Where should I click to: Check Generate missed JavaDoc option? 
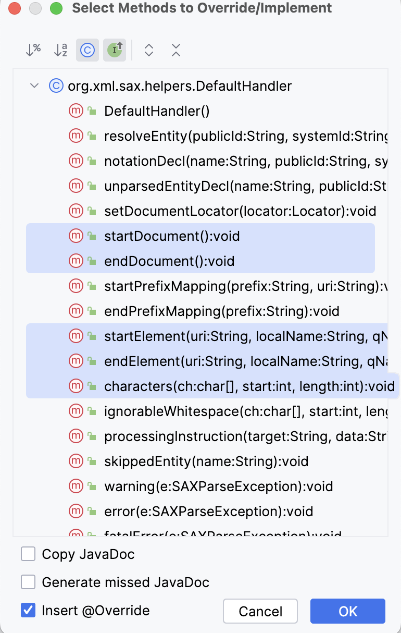pos(28,582)
